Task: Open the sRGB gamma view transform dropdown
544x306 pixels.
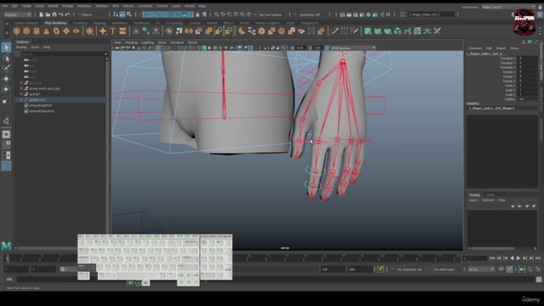Action: point(354,48)
